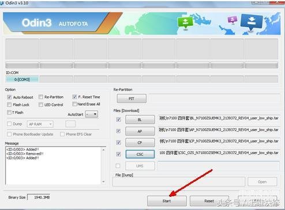This screenshot has height=210, width=285.
Task: Click the CP file button
Action: [x=140, y=143]
